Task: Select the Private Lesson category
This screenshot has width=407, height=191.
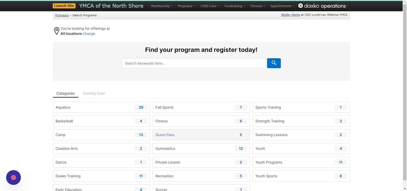Action: (x=201, y=162)
